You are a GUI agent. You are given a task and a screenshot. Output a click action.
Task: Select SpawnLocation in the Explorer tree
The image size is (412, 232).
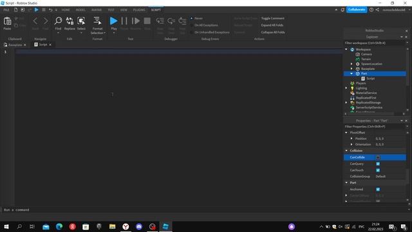(x=371, y=64)
